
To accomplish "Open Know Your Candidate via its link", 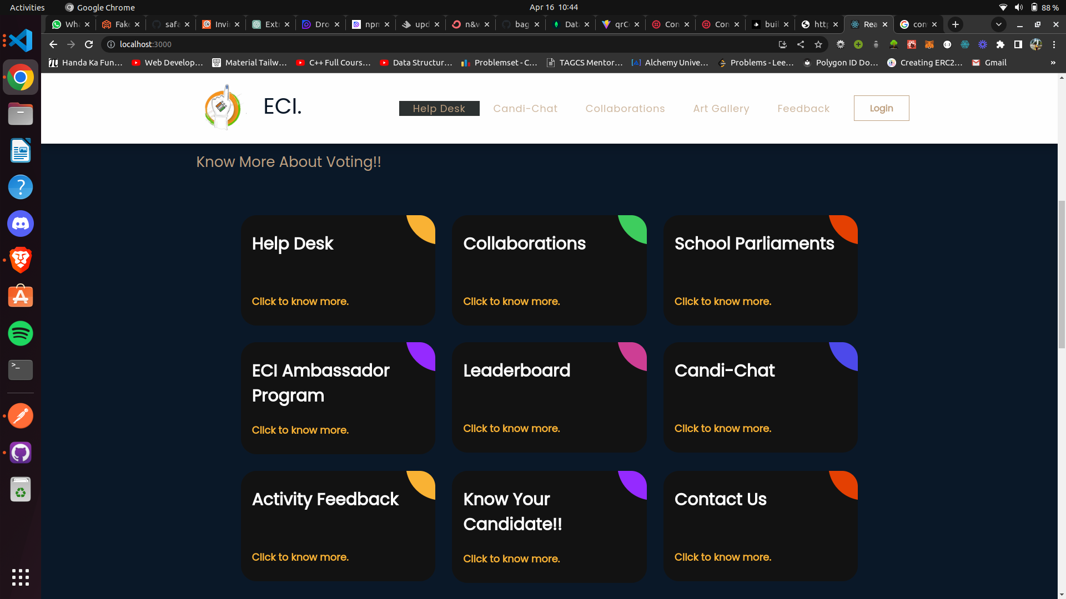I will point(511,559).
